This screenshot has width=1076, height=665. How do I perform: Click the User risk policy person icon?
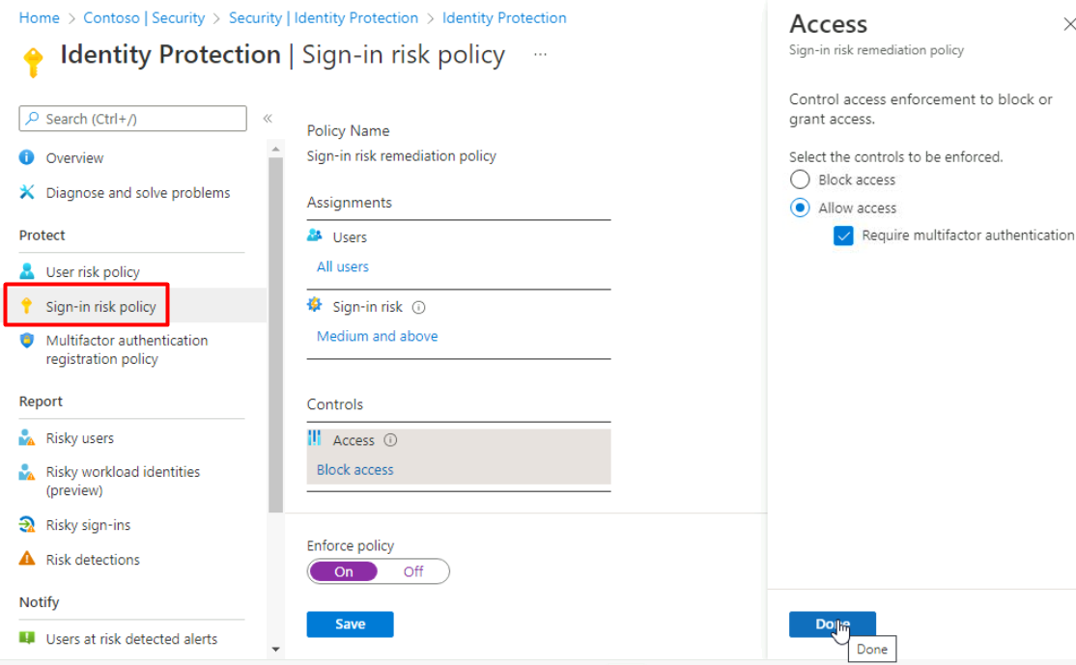click(x=27, y=271)
